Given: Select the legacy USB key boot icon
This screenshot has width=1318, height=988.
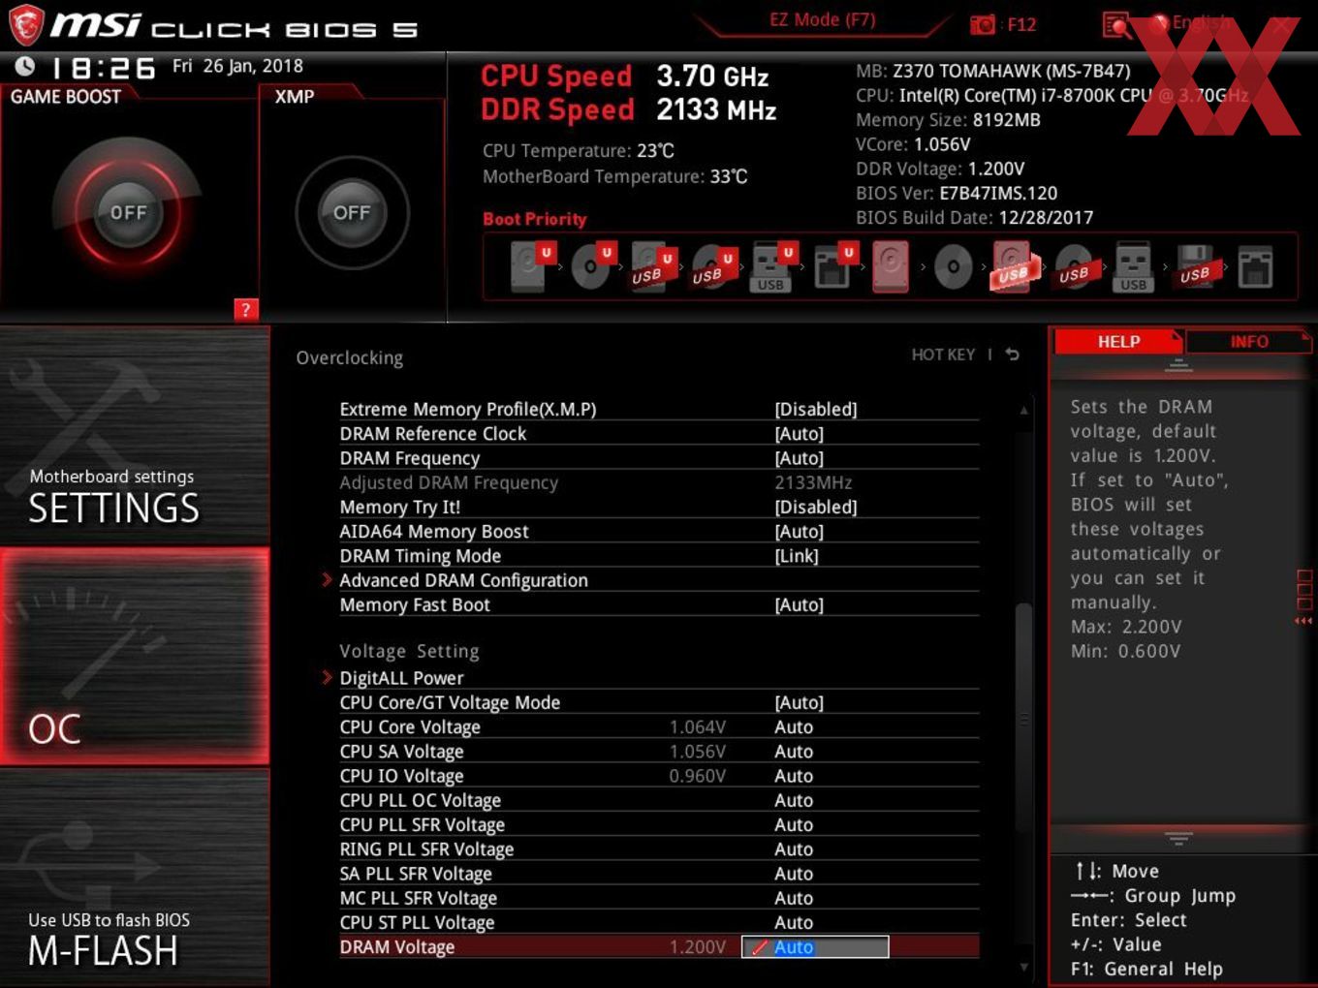Looking at the screenshot, I should (1133, 266).
